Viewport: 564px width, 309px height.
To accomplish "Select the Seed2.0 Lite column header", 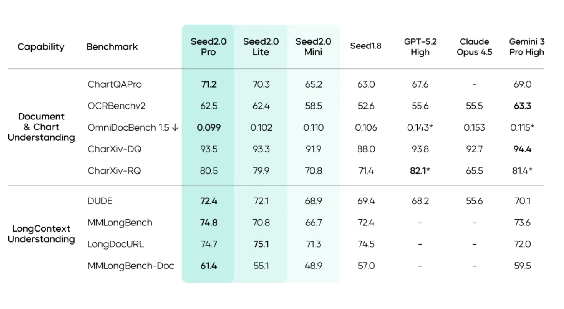I will click(x=261, y=47).
